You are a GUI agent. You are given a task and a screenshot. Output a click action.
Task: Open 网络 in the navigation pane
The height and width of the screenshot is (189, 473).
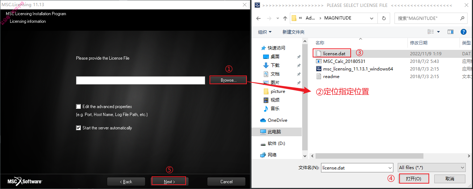coord(272,155)
